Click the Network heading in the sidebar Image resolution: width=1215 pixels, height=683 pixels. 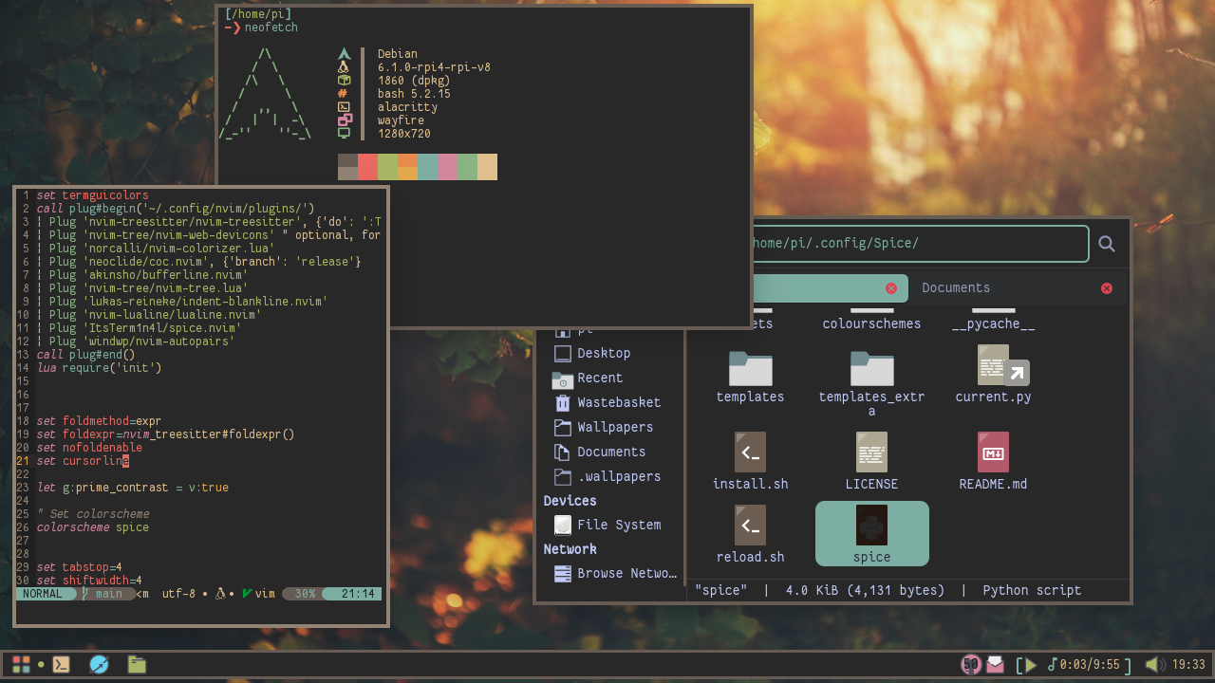click(570, 549)
